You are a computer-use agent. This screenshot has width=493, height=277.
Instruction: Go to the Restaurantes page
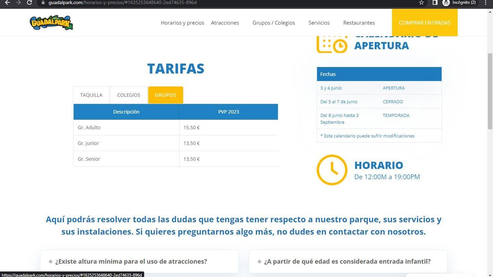[359, 23]
